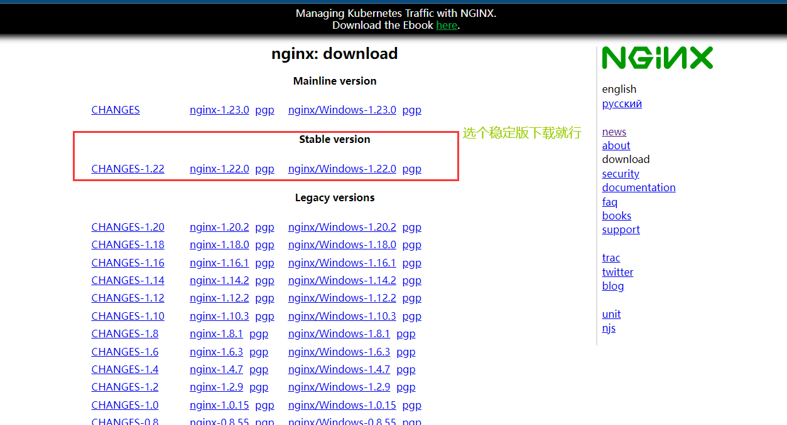
Task: Download nginx/Windows-1.18.0
Action: [342, 244]
